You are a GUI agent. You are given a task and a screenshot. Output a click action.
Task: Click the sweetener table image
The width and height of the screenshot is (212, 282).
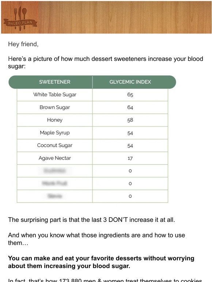92,139
